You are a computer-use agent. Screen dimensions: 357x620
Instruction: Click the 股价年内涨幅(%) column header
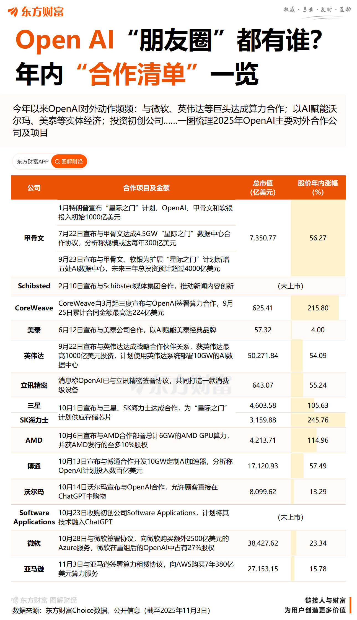318,188
